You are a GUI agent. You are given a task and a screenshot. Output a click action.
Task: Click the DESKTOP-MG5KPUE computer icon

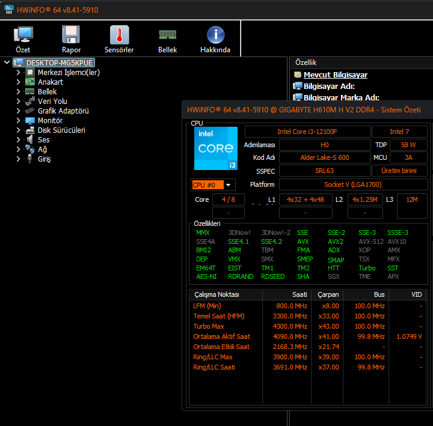click(19, 62)
